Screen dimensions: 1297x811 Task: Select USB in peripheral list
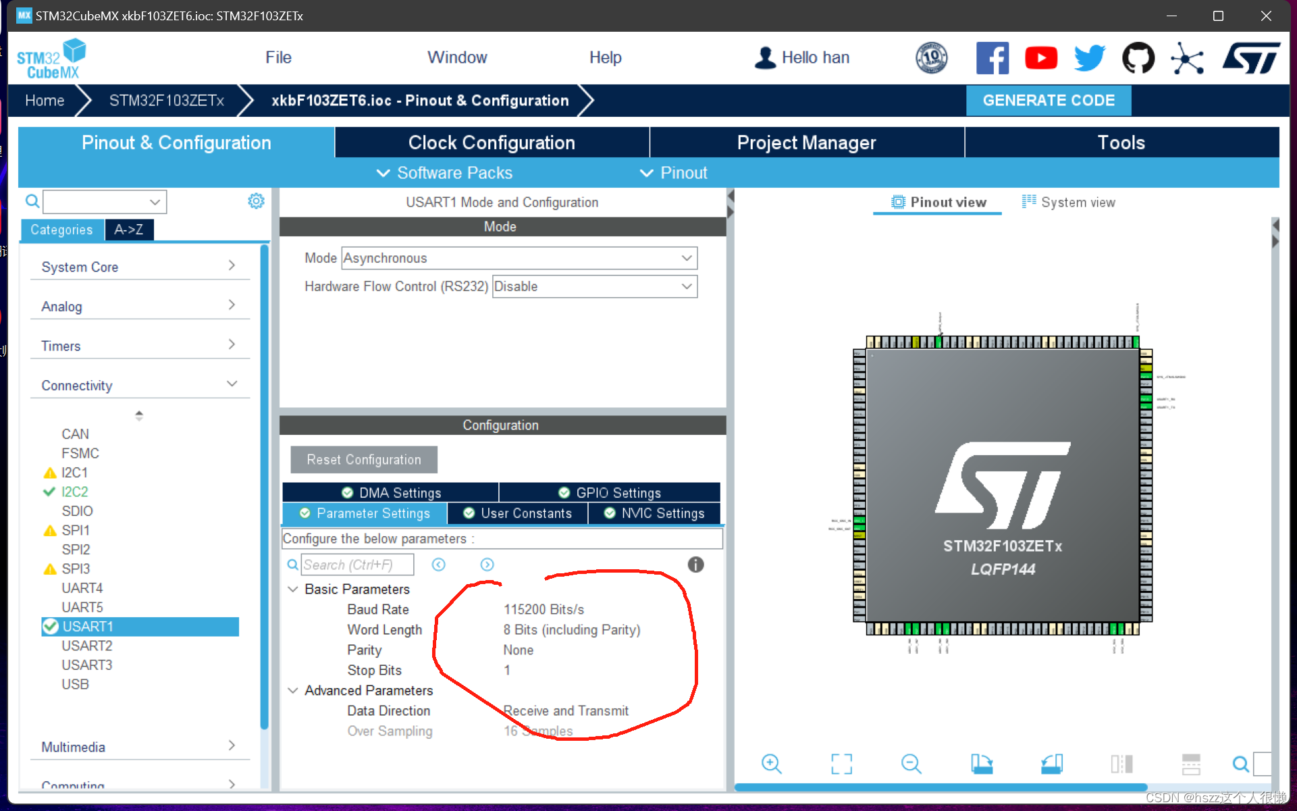(x=75, y=684)
